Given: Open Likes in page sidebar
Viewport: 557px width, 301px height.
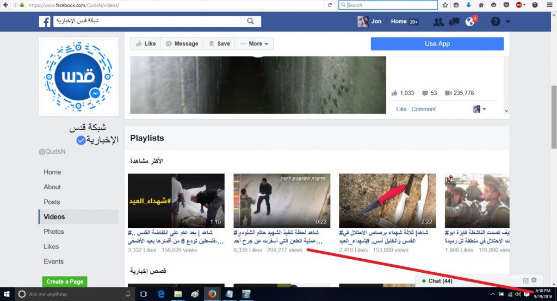Looking at the screenshot, I should tap(51, 246).
